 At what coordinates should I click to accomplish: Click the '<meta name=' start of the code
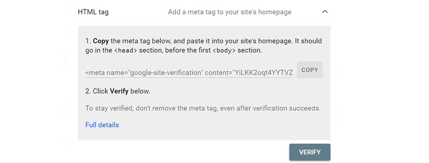point(105,73)
